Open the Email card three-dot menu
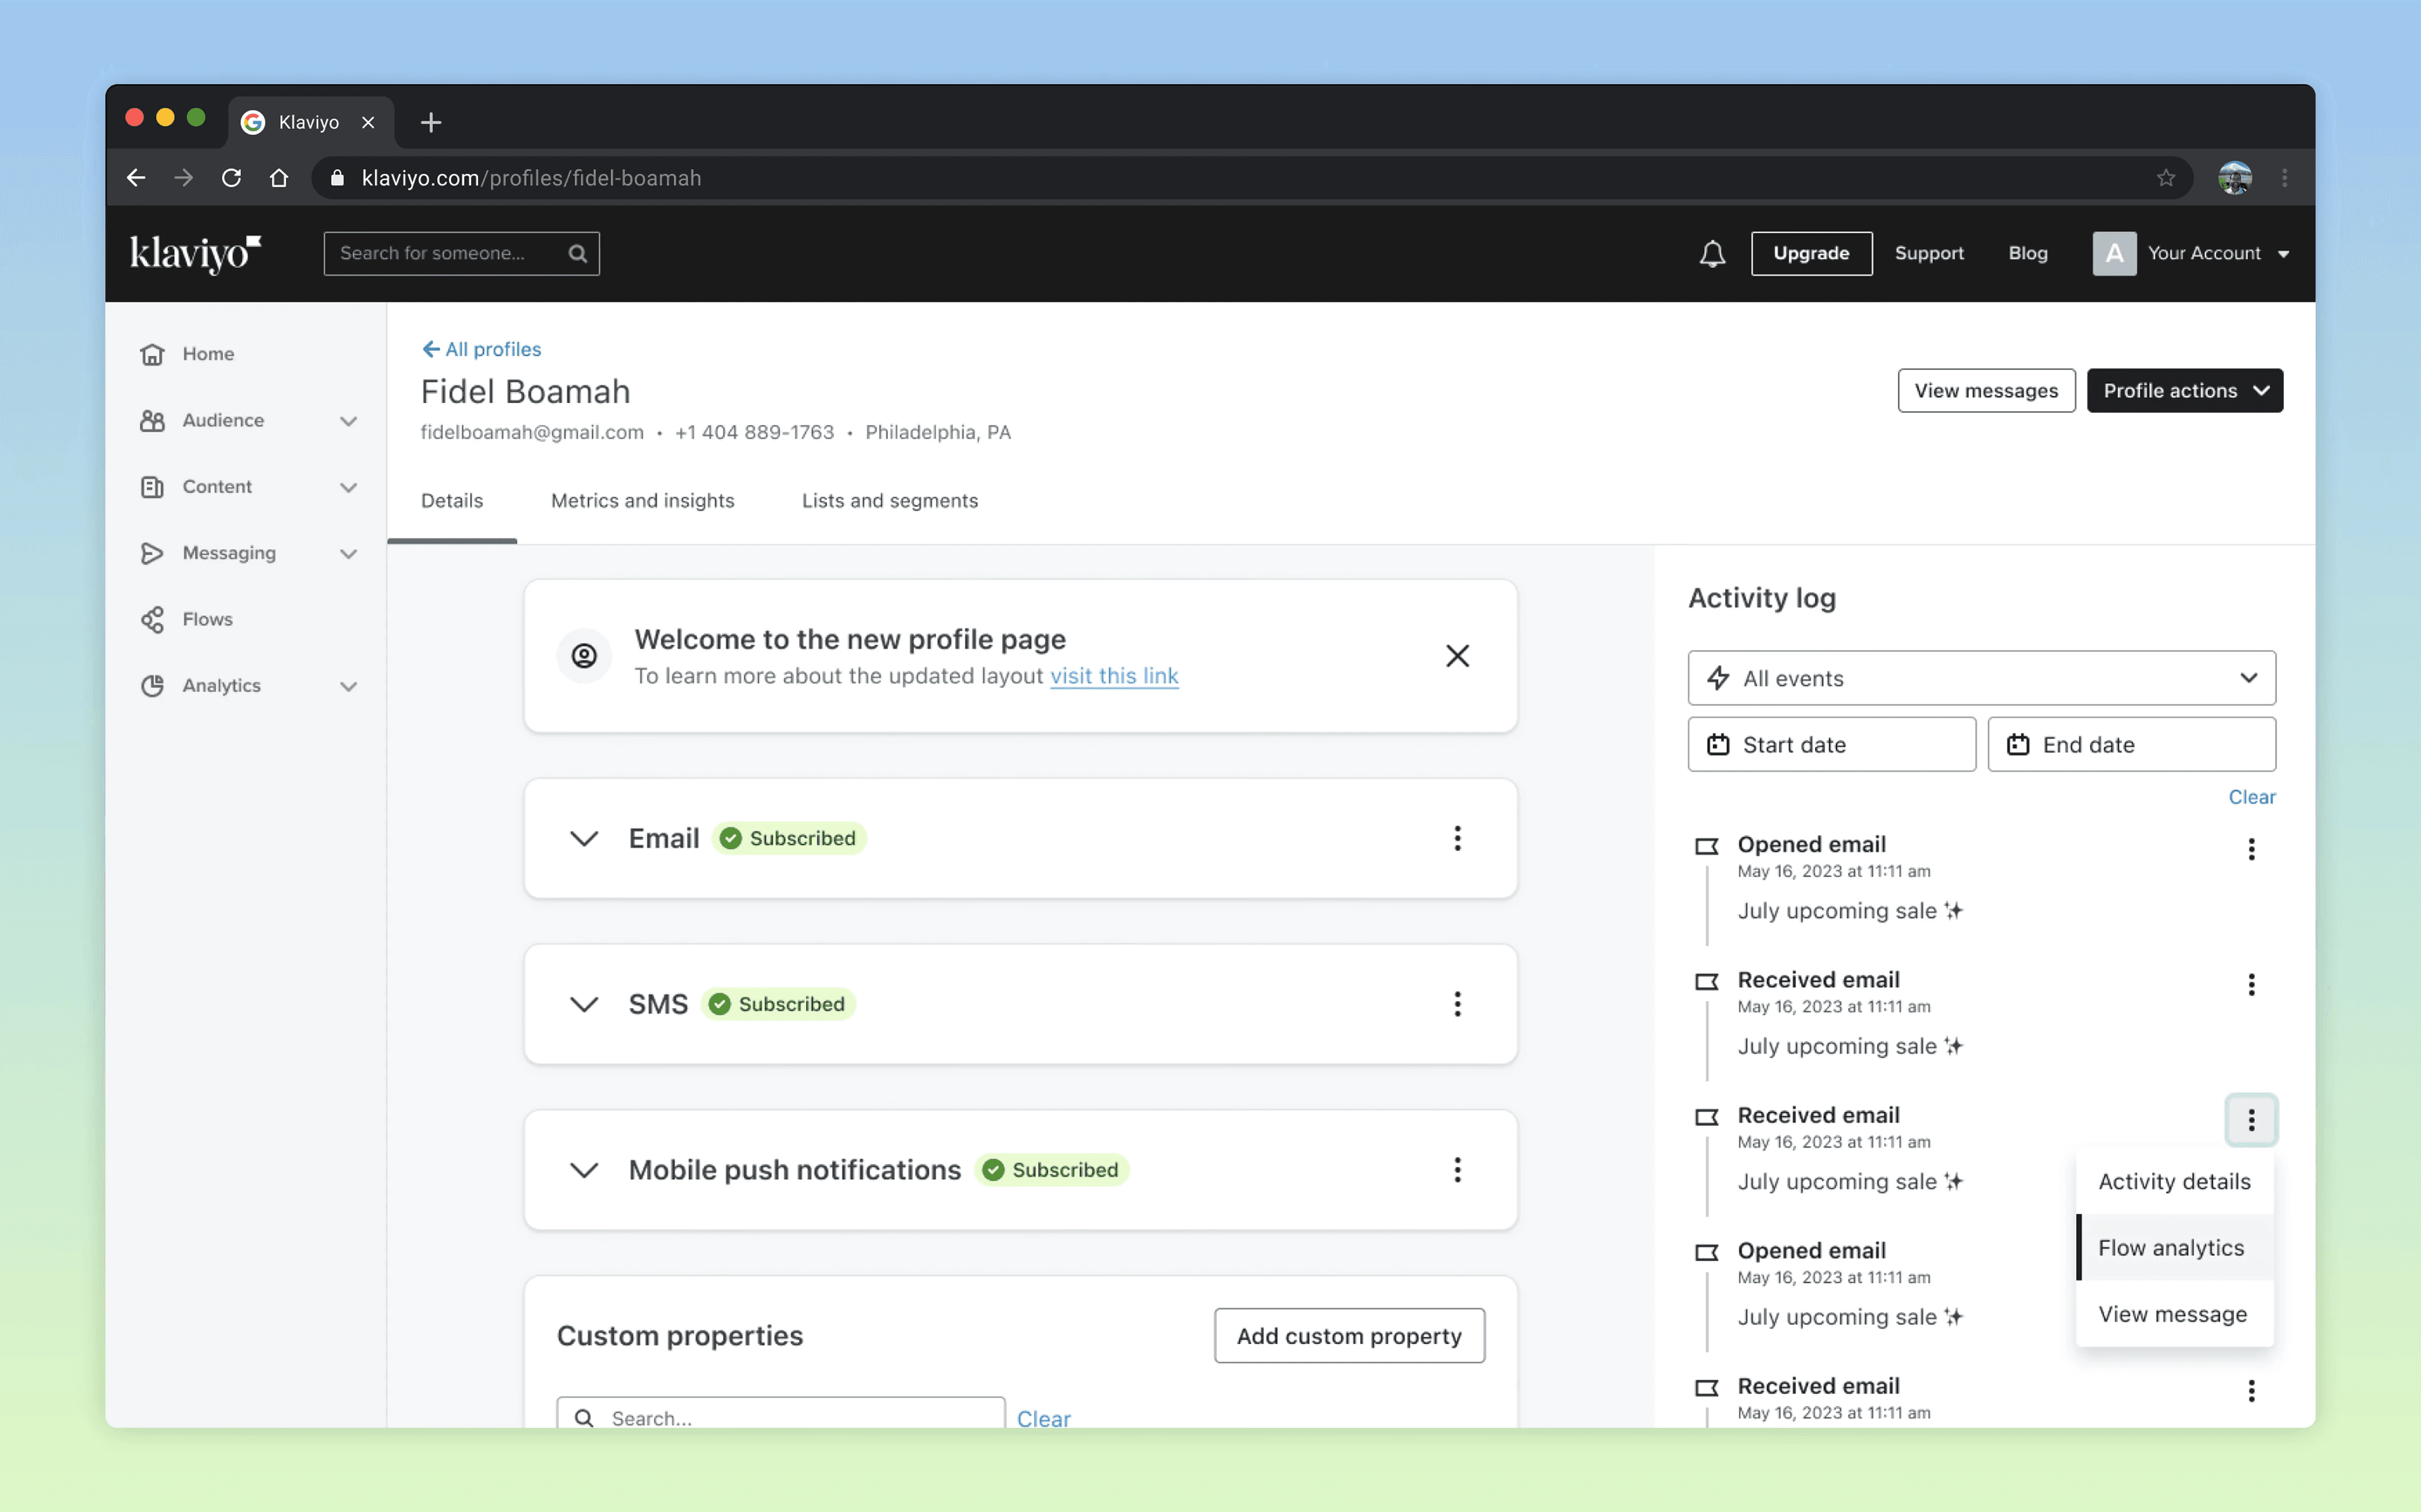 tap(1457, 838)
